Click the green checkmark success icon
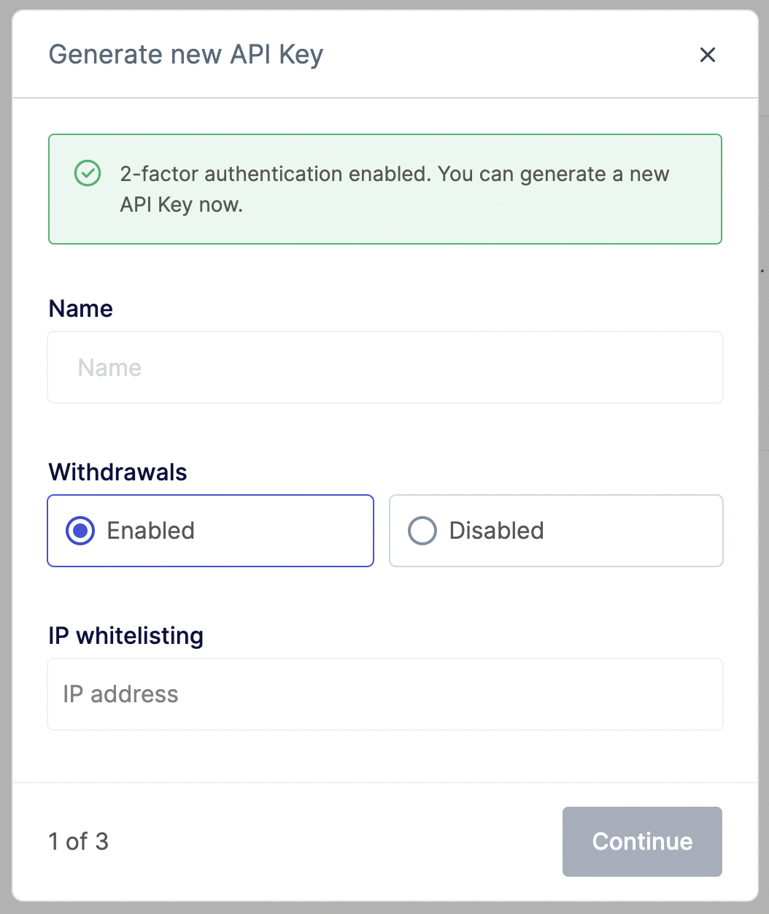 pyautogui.click(x=88, y=174)
